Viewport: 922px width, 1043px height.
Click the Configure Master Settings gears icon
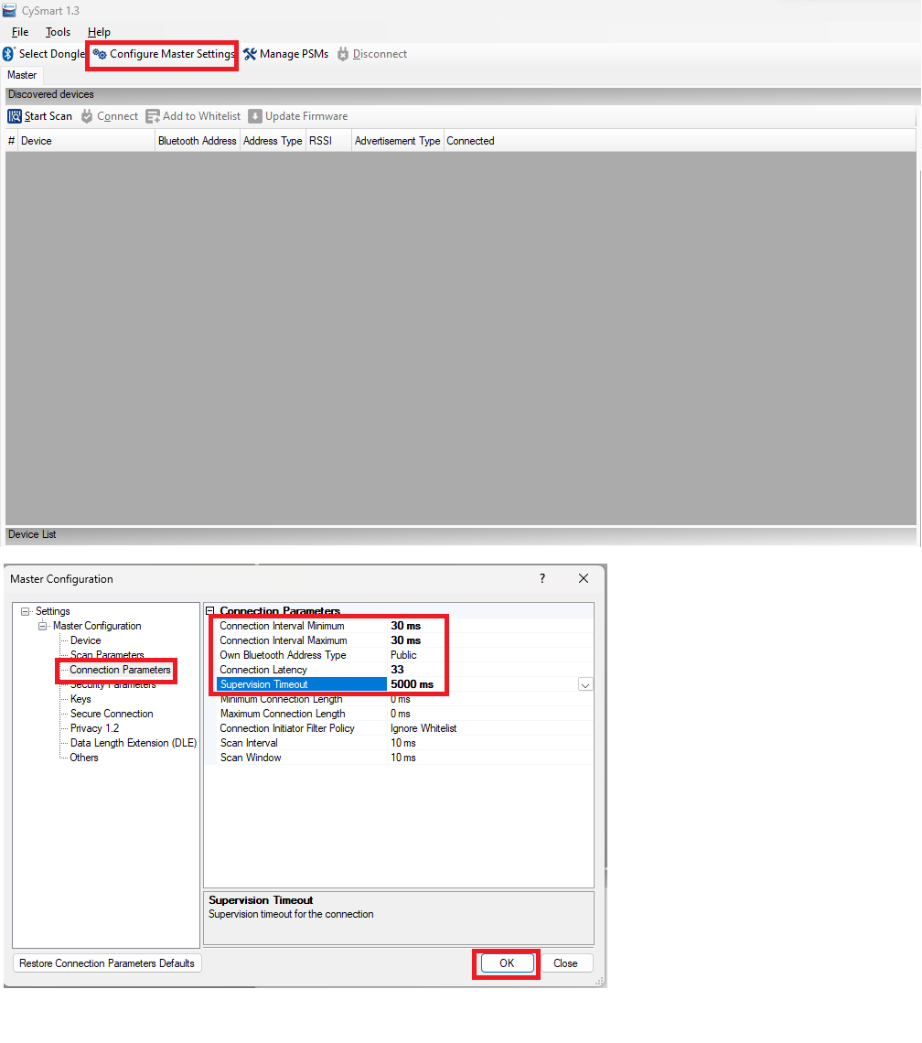100,54
